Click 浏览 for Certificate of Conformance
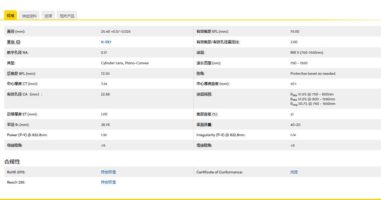The width and height of the screenshot is (381, 200). point(294,172)
